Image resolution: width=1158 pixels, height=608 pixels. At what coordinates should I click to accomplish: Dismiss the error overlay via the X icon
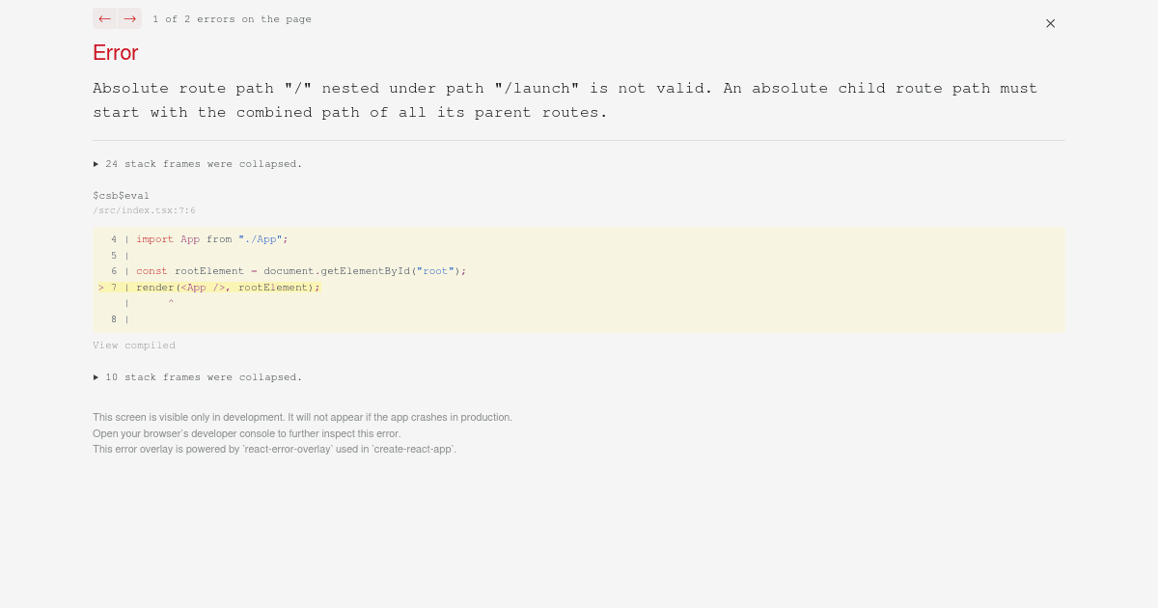(x=1050, y=23)
